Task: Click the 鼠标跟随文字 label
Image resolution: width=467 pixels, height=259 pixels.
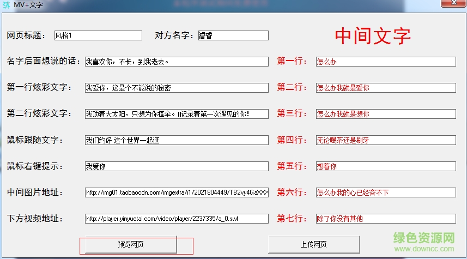Action: (x=34, y=140)
